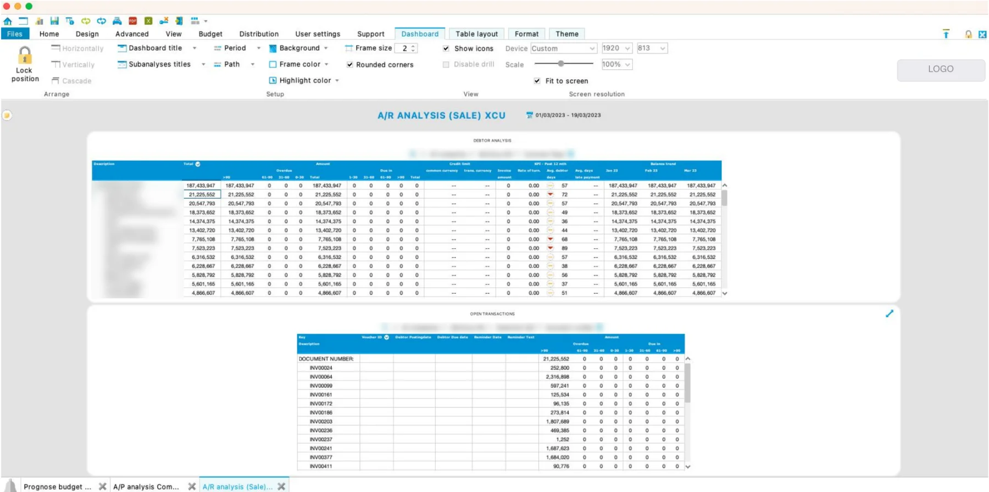Click the Frame size stepper
The height and width of the screenshot is (492, 989).
(x=413, y=48)
